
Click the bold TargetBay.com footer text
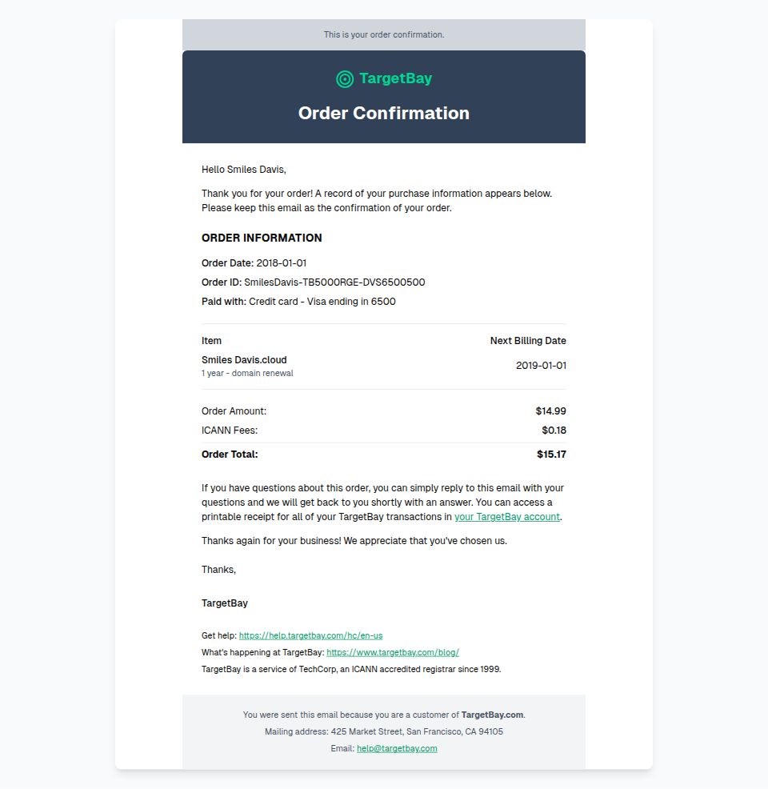[x=492, y=715]
